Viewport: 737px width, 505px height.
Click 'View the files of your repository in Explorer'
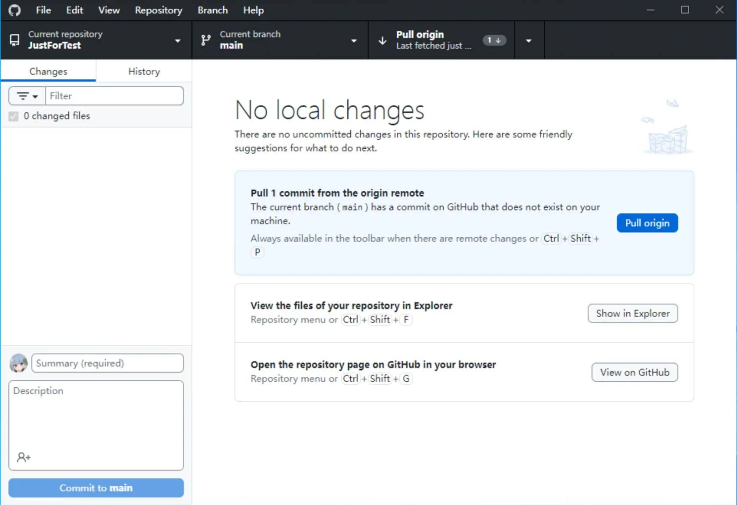(351, 305)
